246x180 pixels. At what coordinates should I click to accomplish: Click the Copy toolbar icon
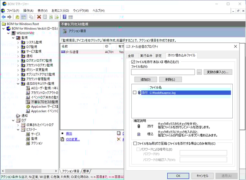pos(31,17)
